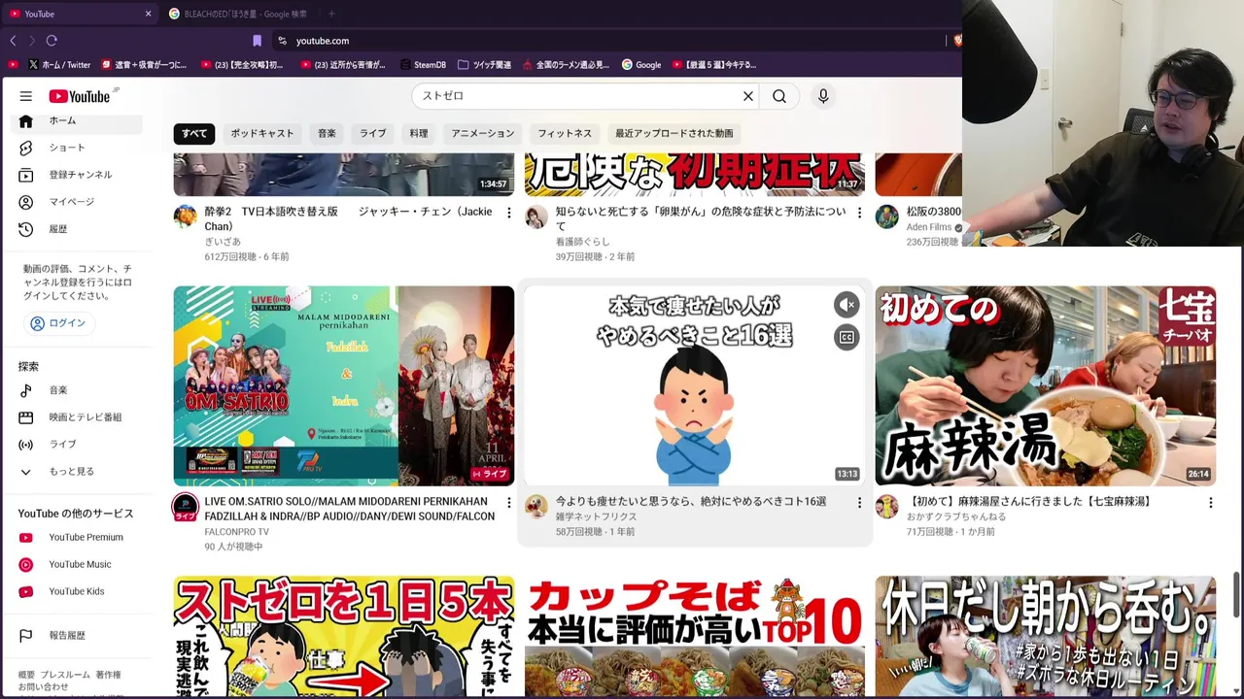Select the すべて filter chip

pyautogui.click(x=194, y=134)
